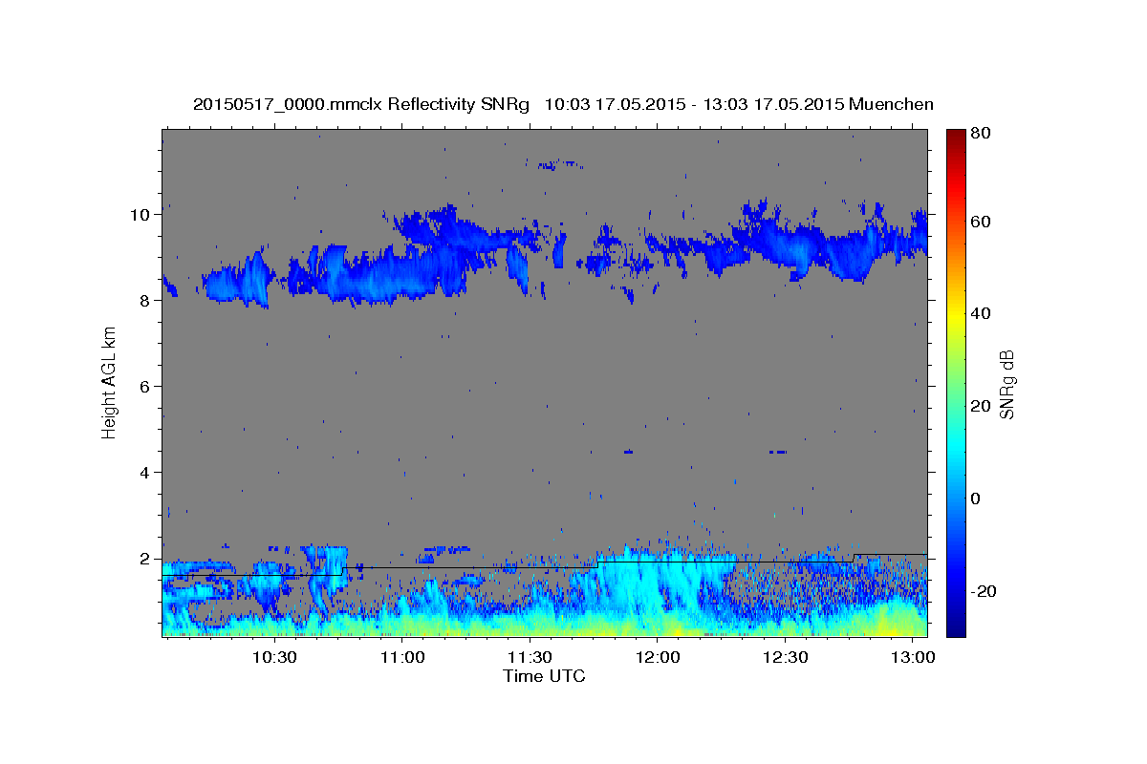Click the colorbar value -20
Viewport: 1147px width, 764px height.
coord(983,591)
